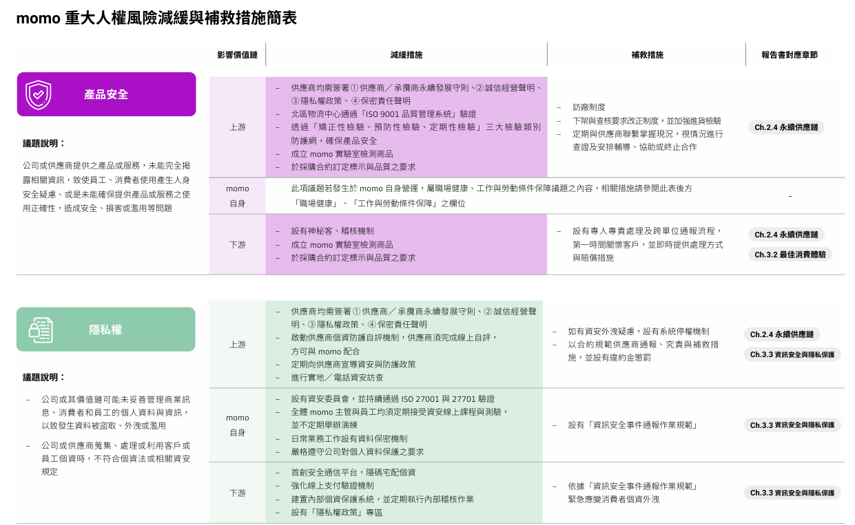Open Ch.2.4 永續供應鏈 tag in 隱私權 上游 row
Image resolution: width=855 pixels, height=525 pixels.
tap(782, 334)
